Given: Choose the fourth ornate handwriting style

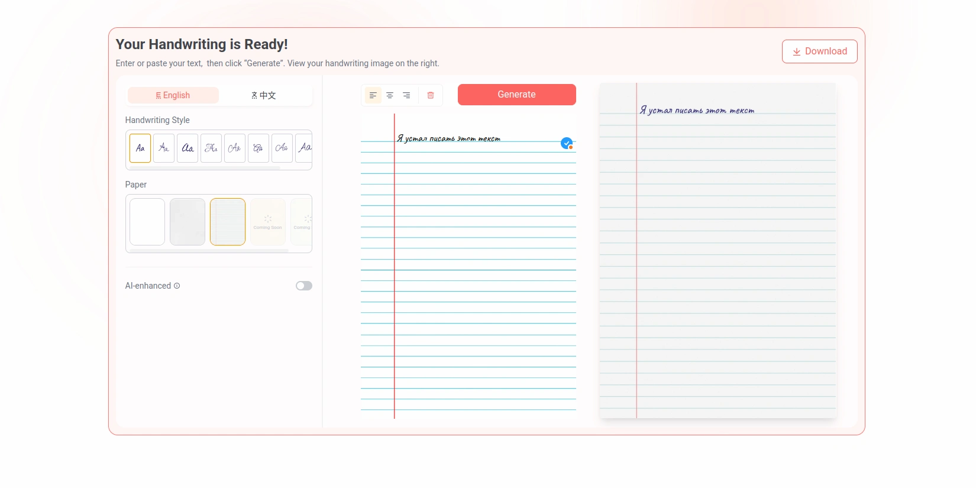Looking at the screenshot, I should coord(211,148).
